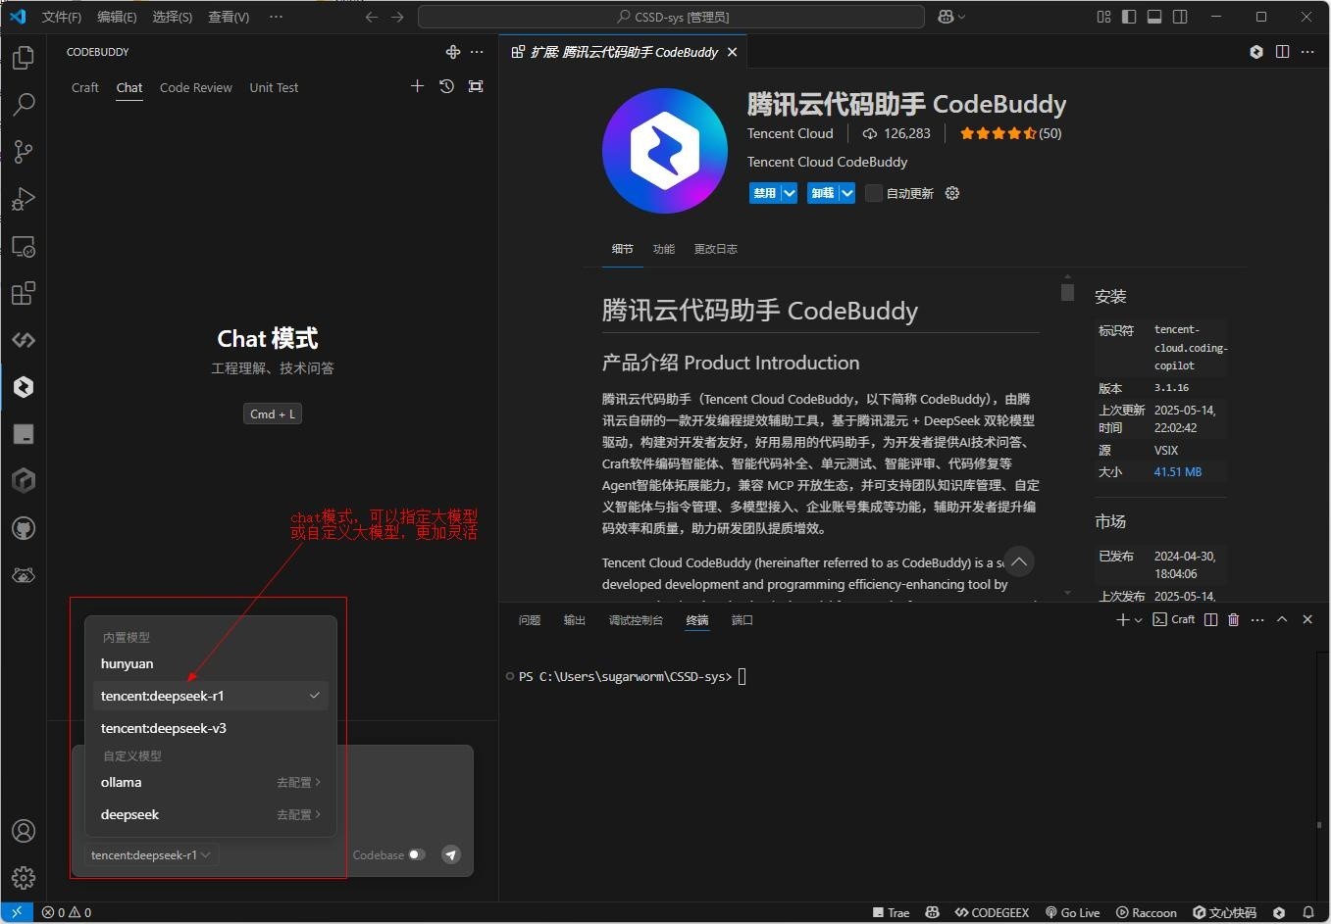This screenshot has height=924, width=1331.
Task: Enable 自动更新 checkbox
Action: coord(873,193)
